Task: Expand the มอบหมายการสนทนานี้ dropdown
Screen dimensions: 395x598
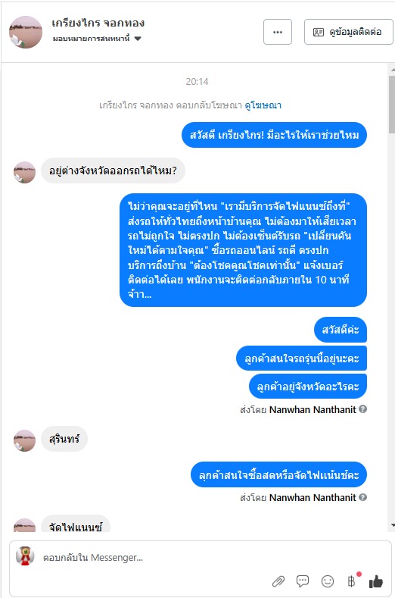Action: click(138, 39)
